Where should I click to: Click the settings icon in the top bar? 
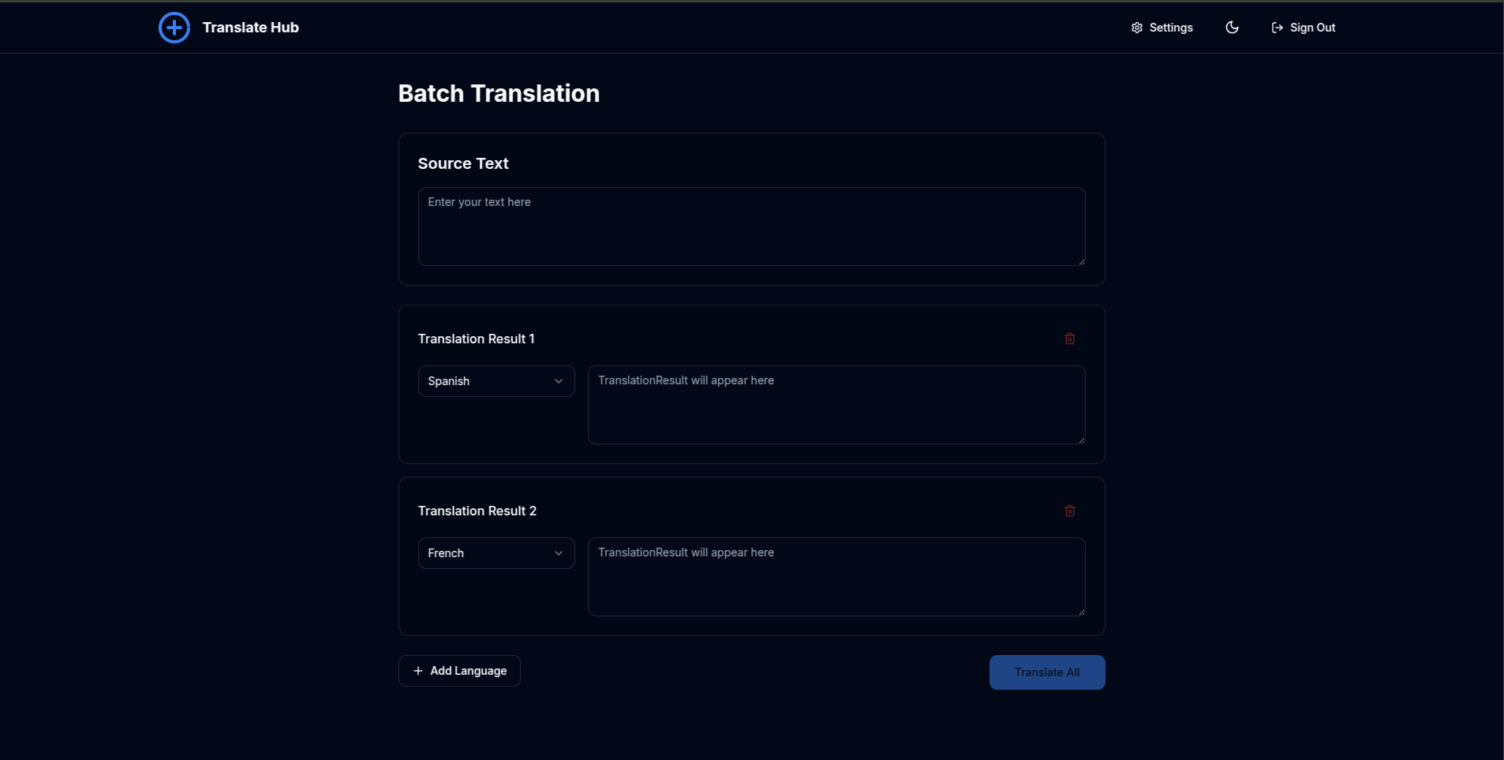pyautogui.click(x=1137, y=27)
